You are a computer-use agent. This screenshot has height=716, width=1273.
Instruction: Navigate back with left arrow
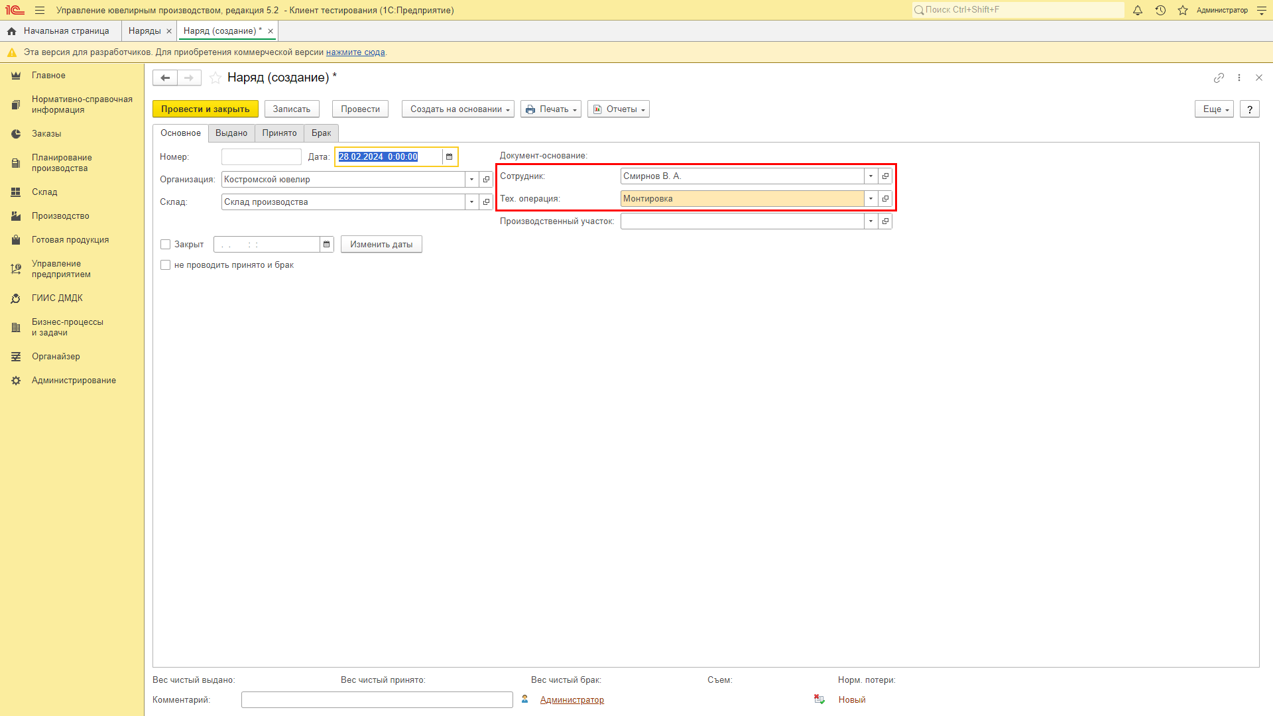click(165, 78)
